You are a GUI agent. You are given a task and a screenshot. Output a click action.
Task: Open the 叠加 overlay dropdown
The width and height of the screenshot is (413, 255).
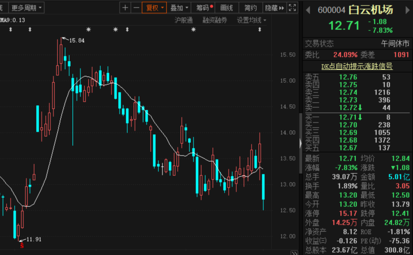[x=179, y=8]
